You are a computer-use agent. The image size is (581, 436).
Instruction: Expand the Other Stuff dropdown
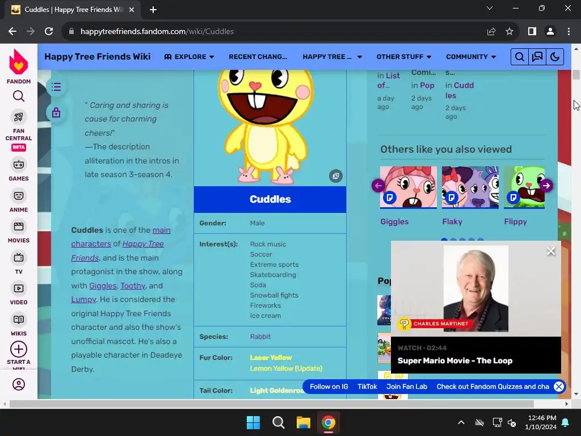point(404,57)
